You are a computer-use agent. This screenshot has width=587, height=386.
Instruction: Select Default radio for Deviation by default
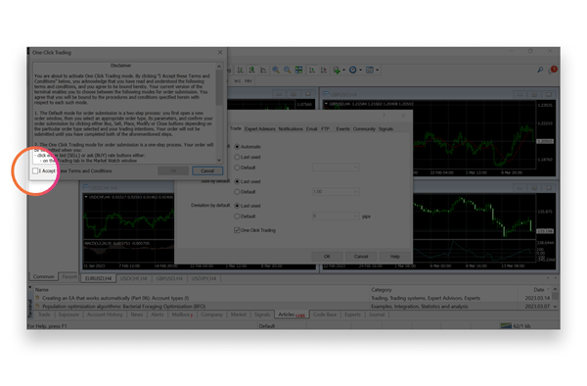[x=237, y=217]
